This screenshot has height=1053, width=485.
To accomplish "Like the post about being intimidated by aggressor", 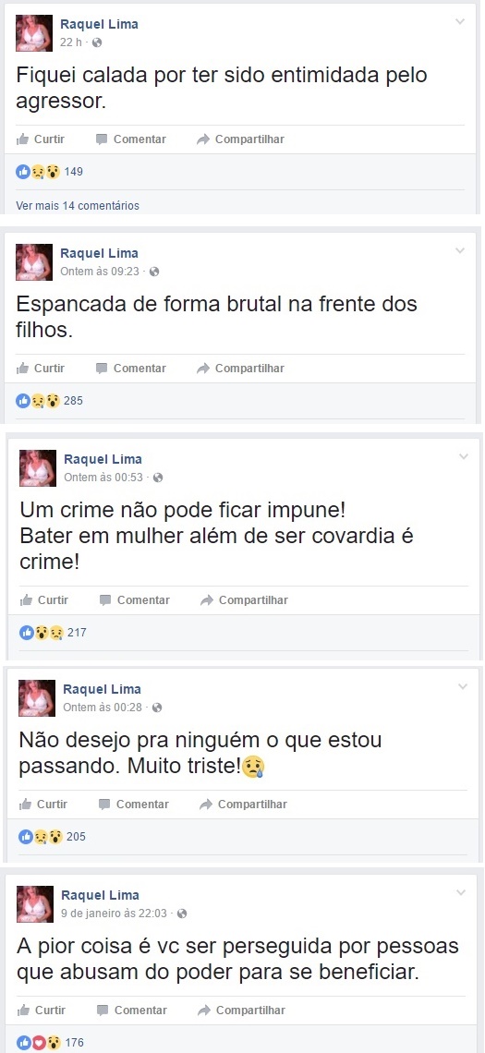I will point(41,139).
